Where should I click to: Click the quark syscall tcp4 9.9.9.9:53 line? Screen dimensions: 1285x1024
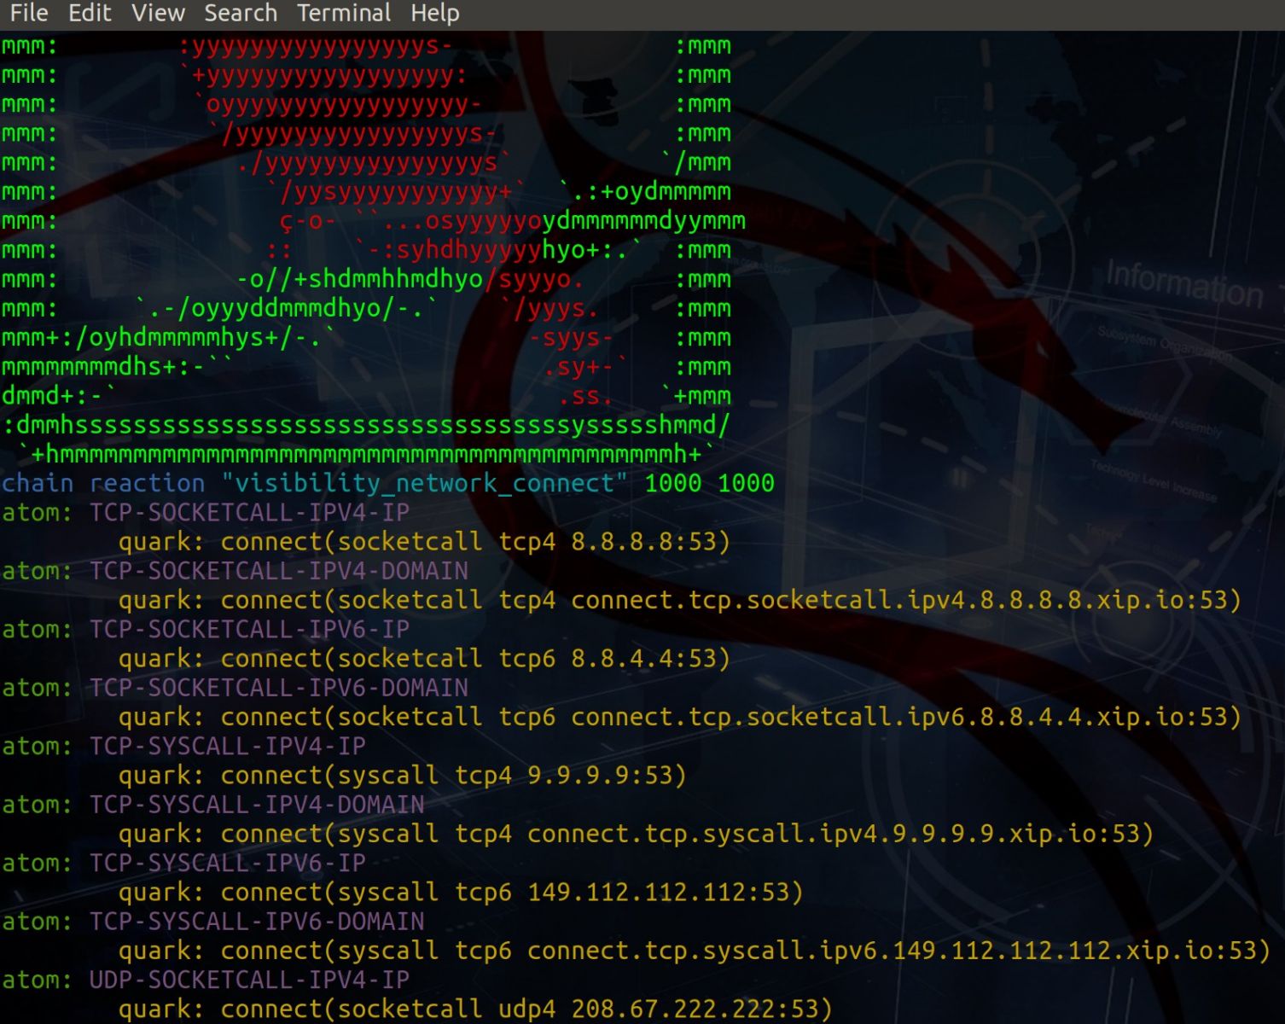point(402,776)
